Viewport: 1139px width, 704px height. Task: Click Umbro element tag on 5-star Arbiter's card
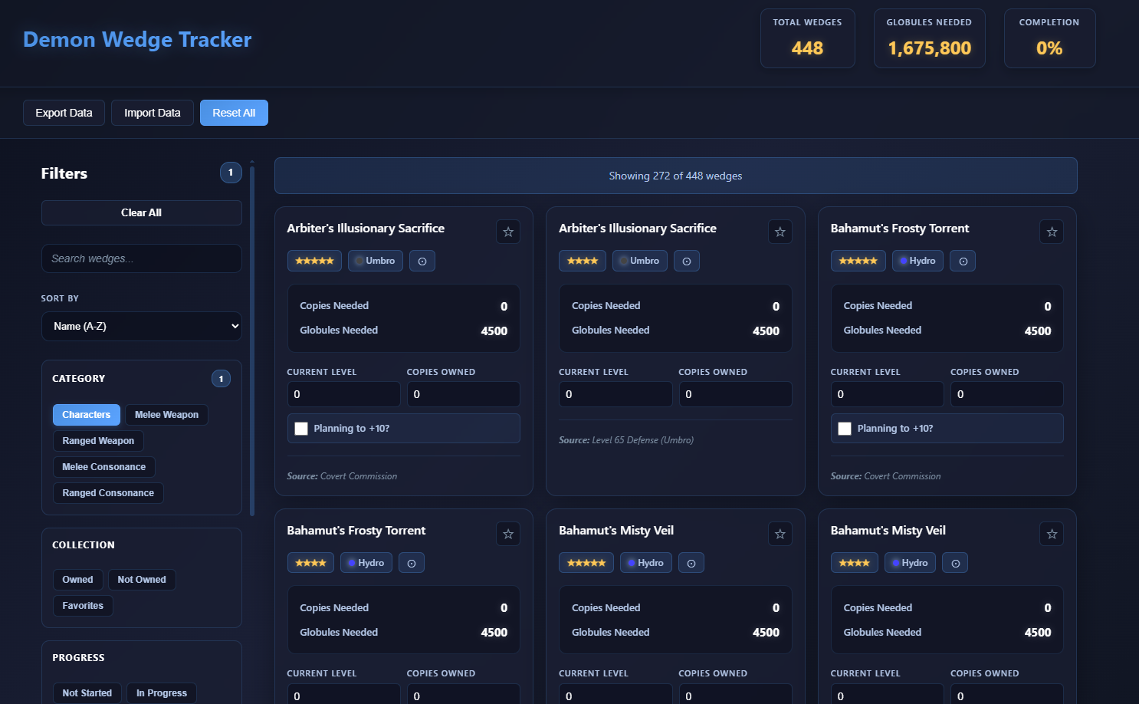point(376,261)
